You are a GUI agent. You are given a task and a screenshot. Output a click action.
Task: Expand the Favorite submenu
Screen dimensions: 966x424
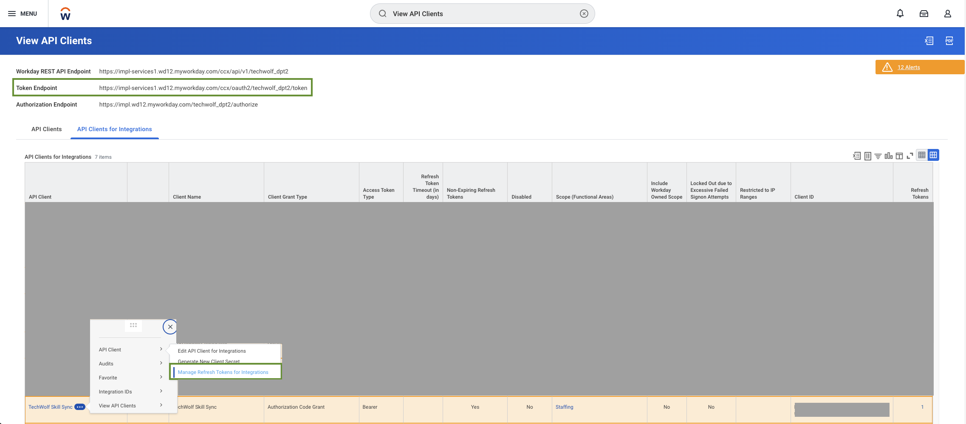pyautogui.click(x=107, y=377)
